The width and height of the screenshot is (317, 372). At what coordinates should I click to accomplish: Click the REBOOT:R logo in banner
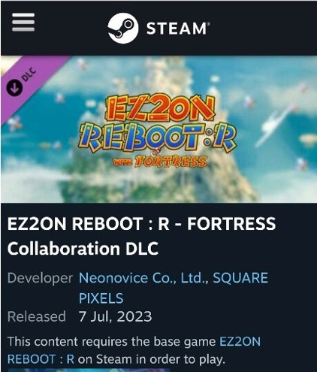(158, 137)
